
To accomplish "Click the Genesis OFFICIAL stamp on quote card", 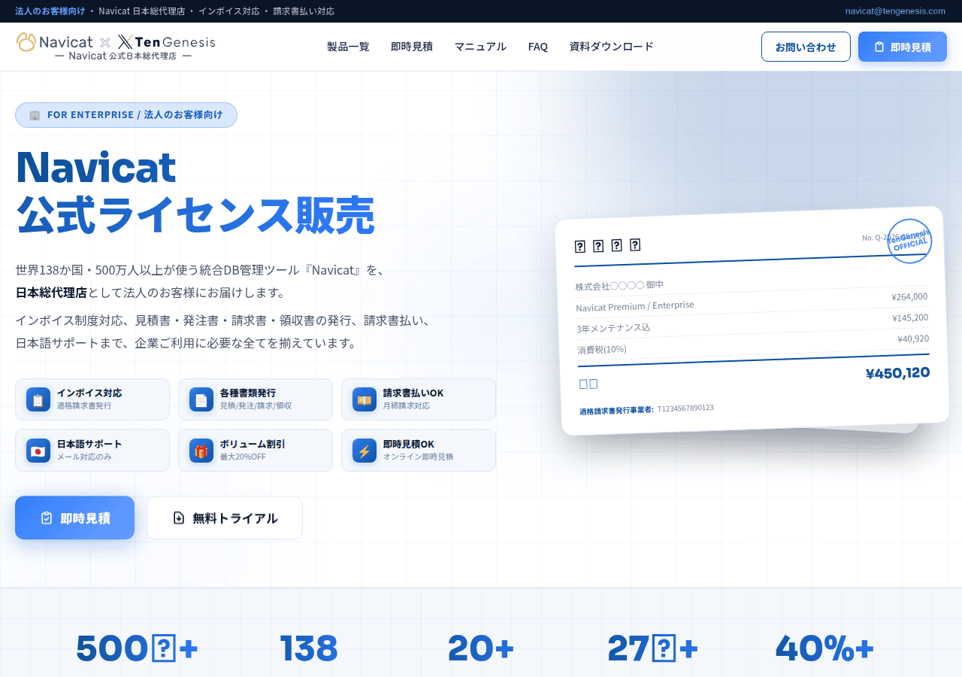I will [x=909, y=241].
